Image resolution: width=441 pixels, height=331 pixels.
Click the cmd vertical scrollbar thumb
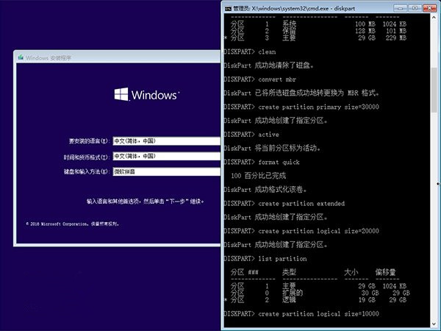point(434,90)
